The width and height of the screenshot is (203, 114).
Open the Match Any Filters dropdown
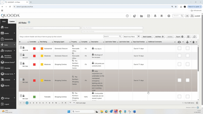coord(139,36)
